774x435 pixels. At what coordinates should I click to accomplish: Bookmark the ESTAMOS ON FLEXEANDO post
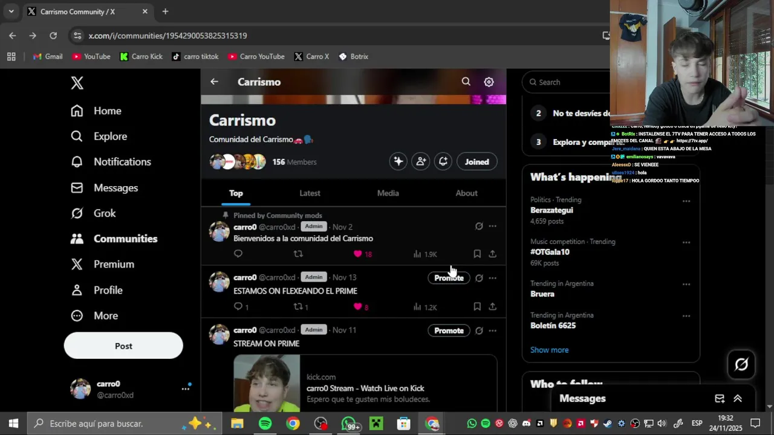point(477,307)
